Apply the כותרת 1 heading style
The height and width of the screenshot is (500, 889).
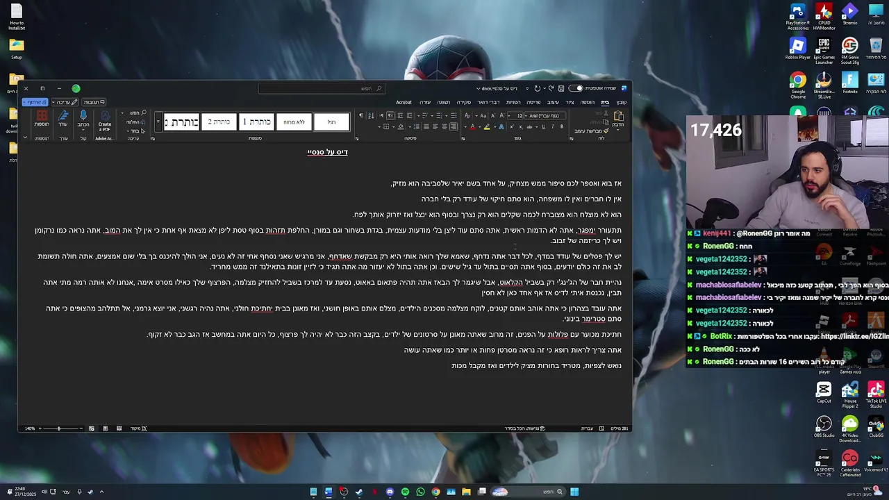click(x=256, y=122)
